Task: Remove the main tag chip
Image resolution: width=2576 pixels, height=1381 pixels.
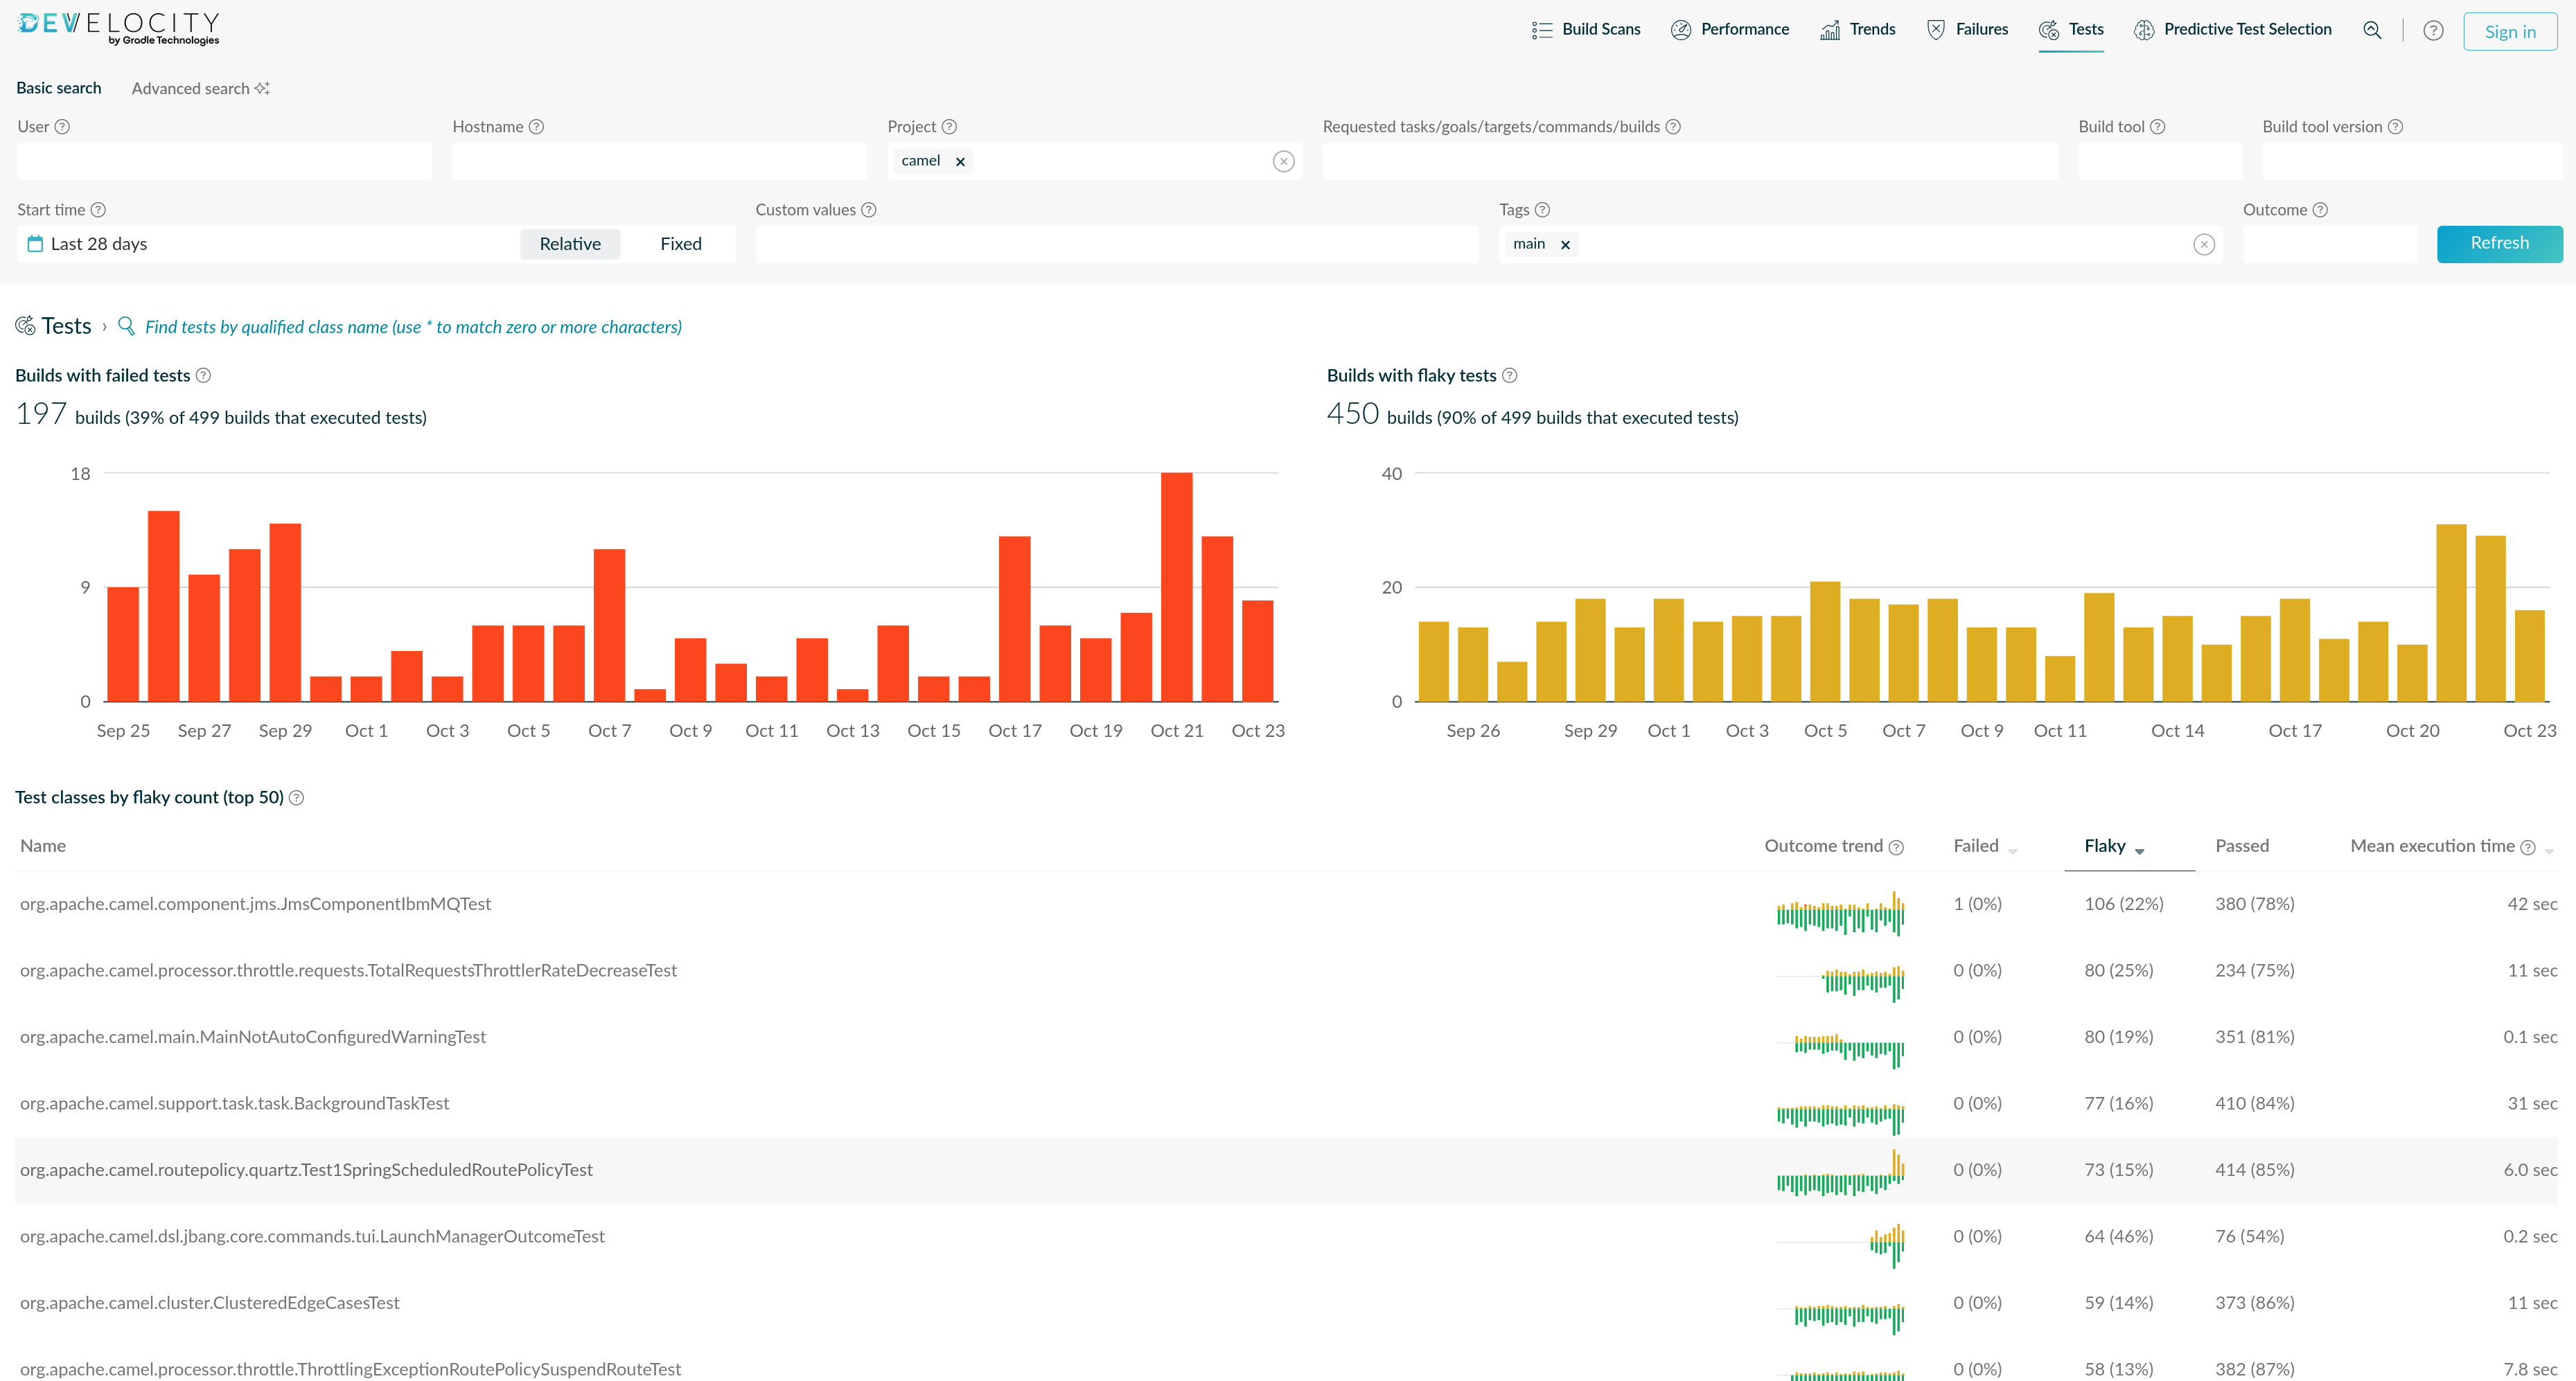Action: pos(1566,244)
